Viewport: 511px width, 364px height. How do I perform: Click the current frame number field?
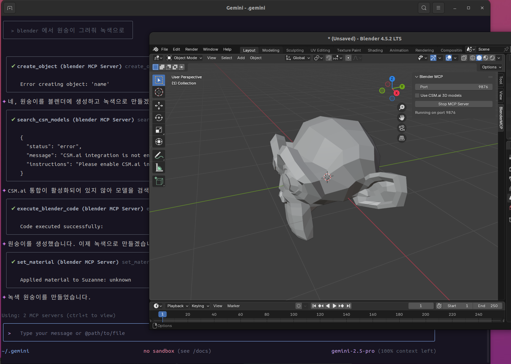pyautogui.click(x=421, y=306)
